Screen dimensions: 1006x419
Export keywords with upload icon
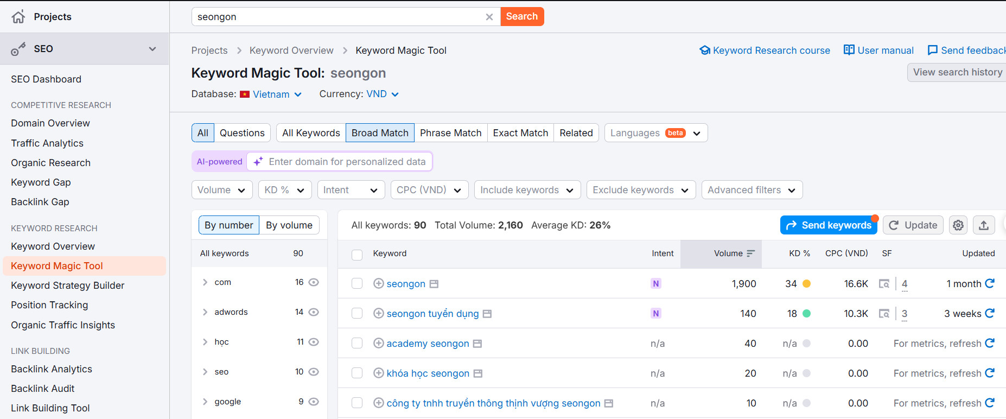pyautogui.click(x=984, y=225)
